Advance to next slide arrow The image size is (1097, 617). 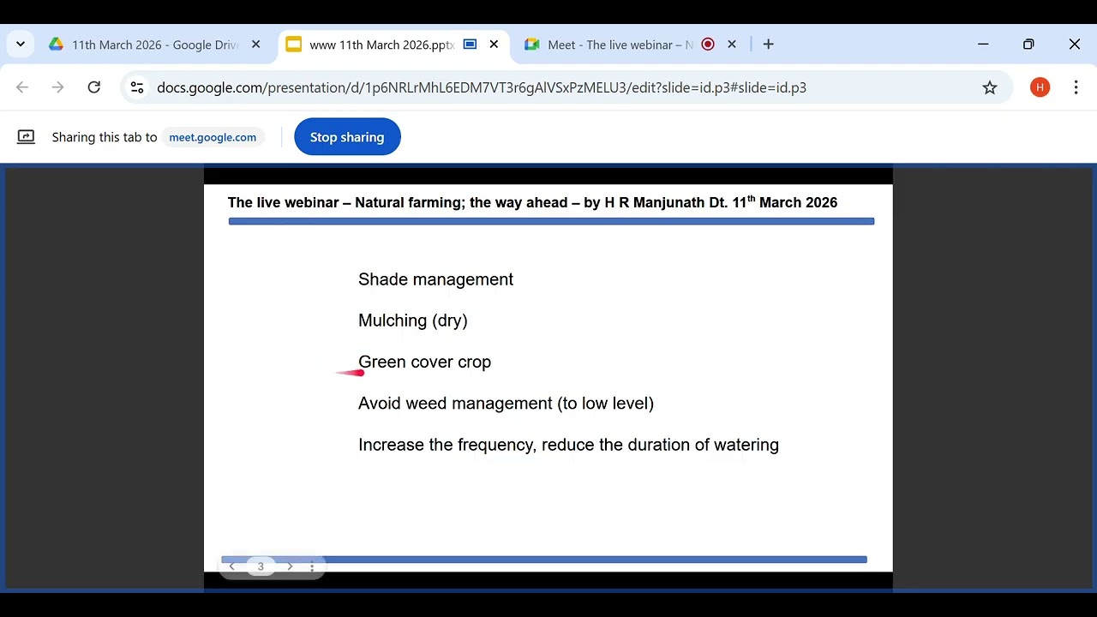pos(290,566)
